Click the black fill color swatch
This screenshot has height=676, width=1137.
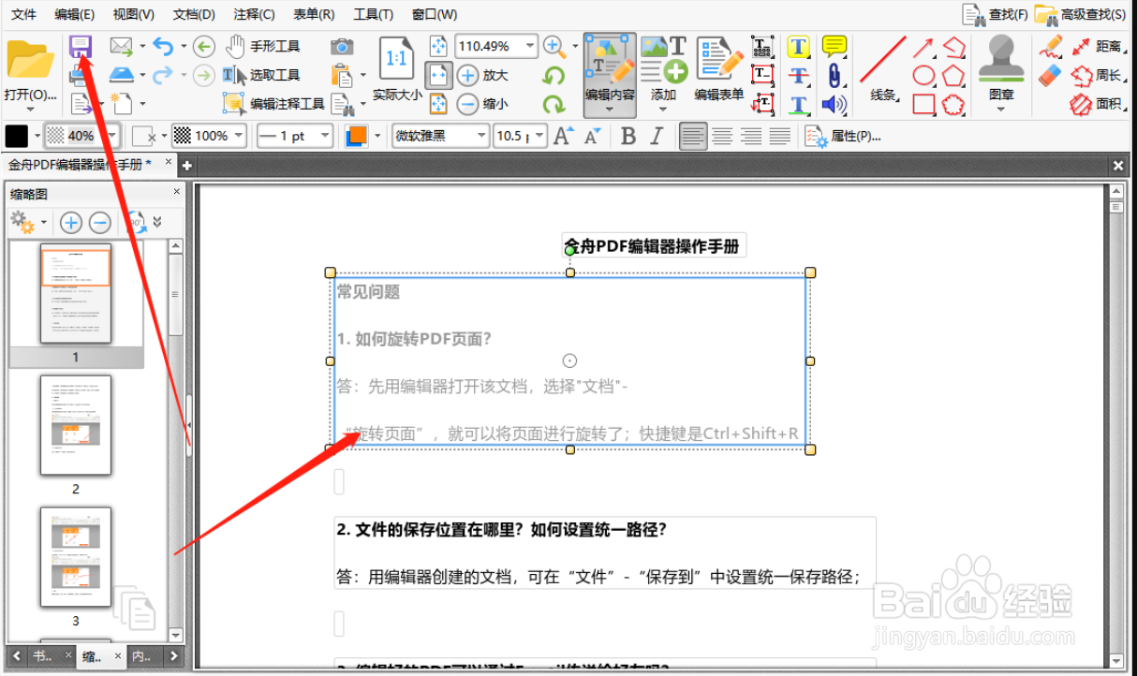tap(17, 136)
